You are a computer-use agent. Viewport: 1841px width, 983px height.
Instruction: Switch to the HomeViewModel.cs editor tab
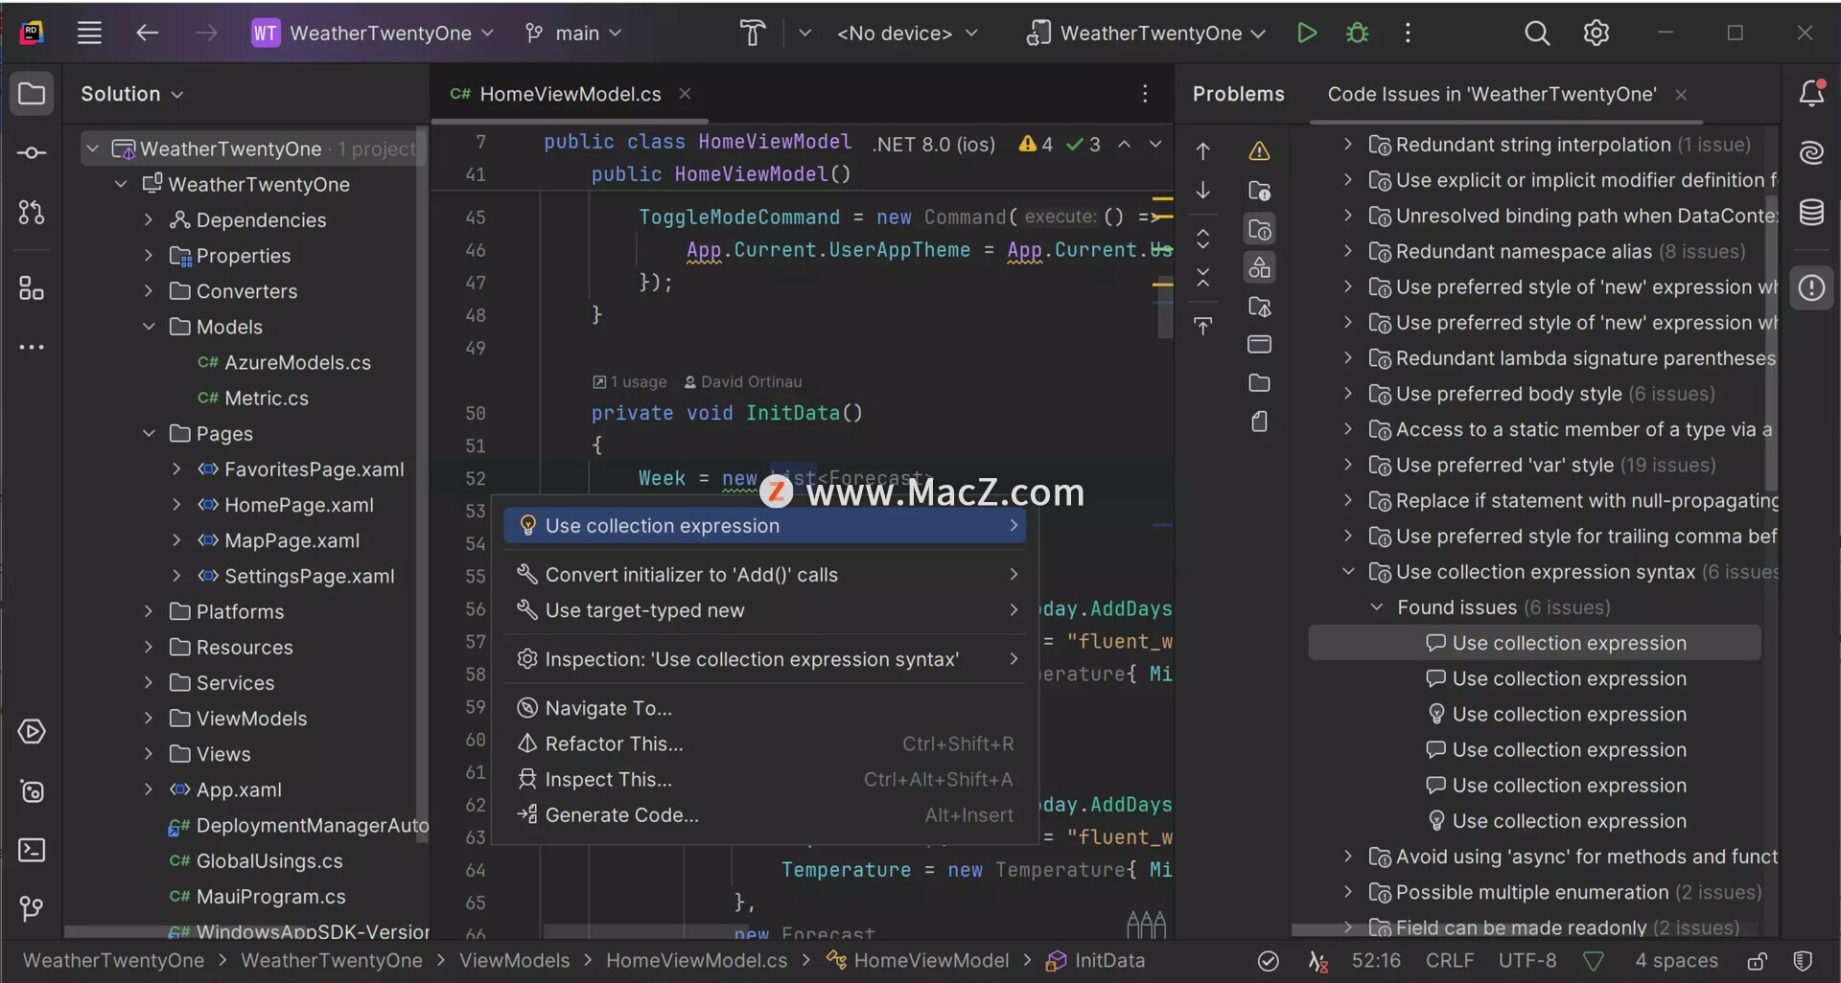[x=570, y=94]
